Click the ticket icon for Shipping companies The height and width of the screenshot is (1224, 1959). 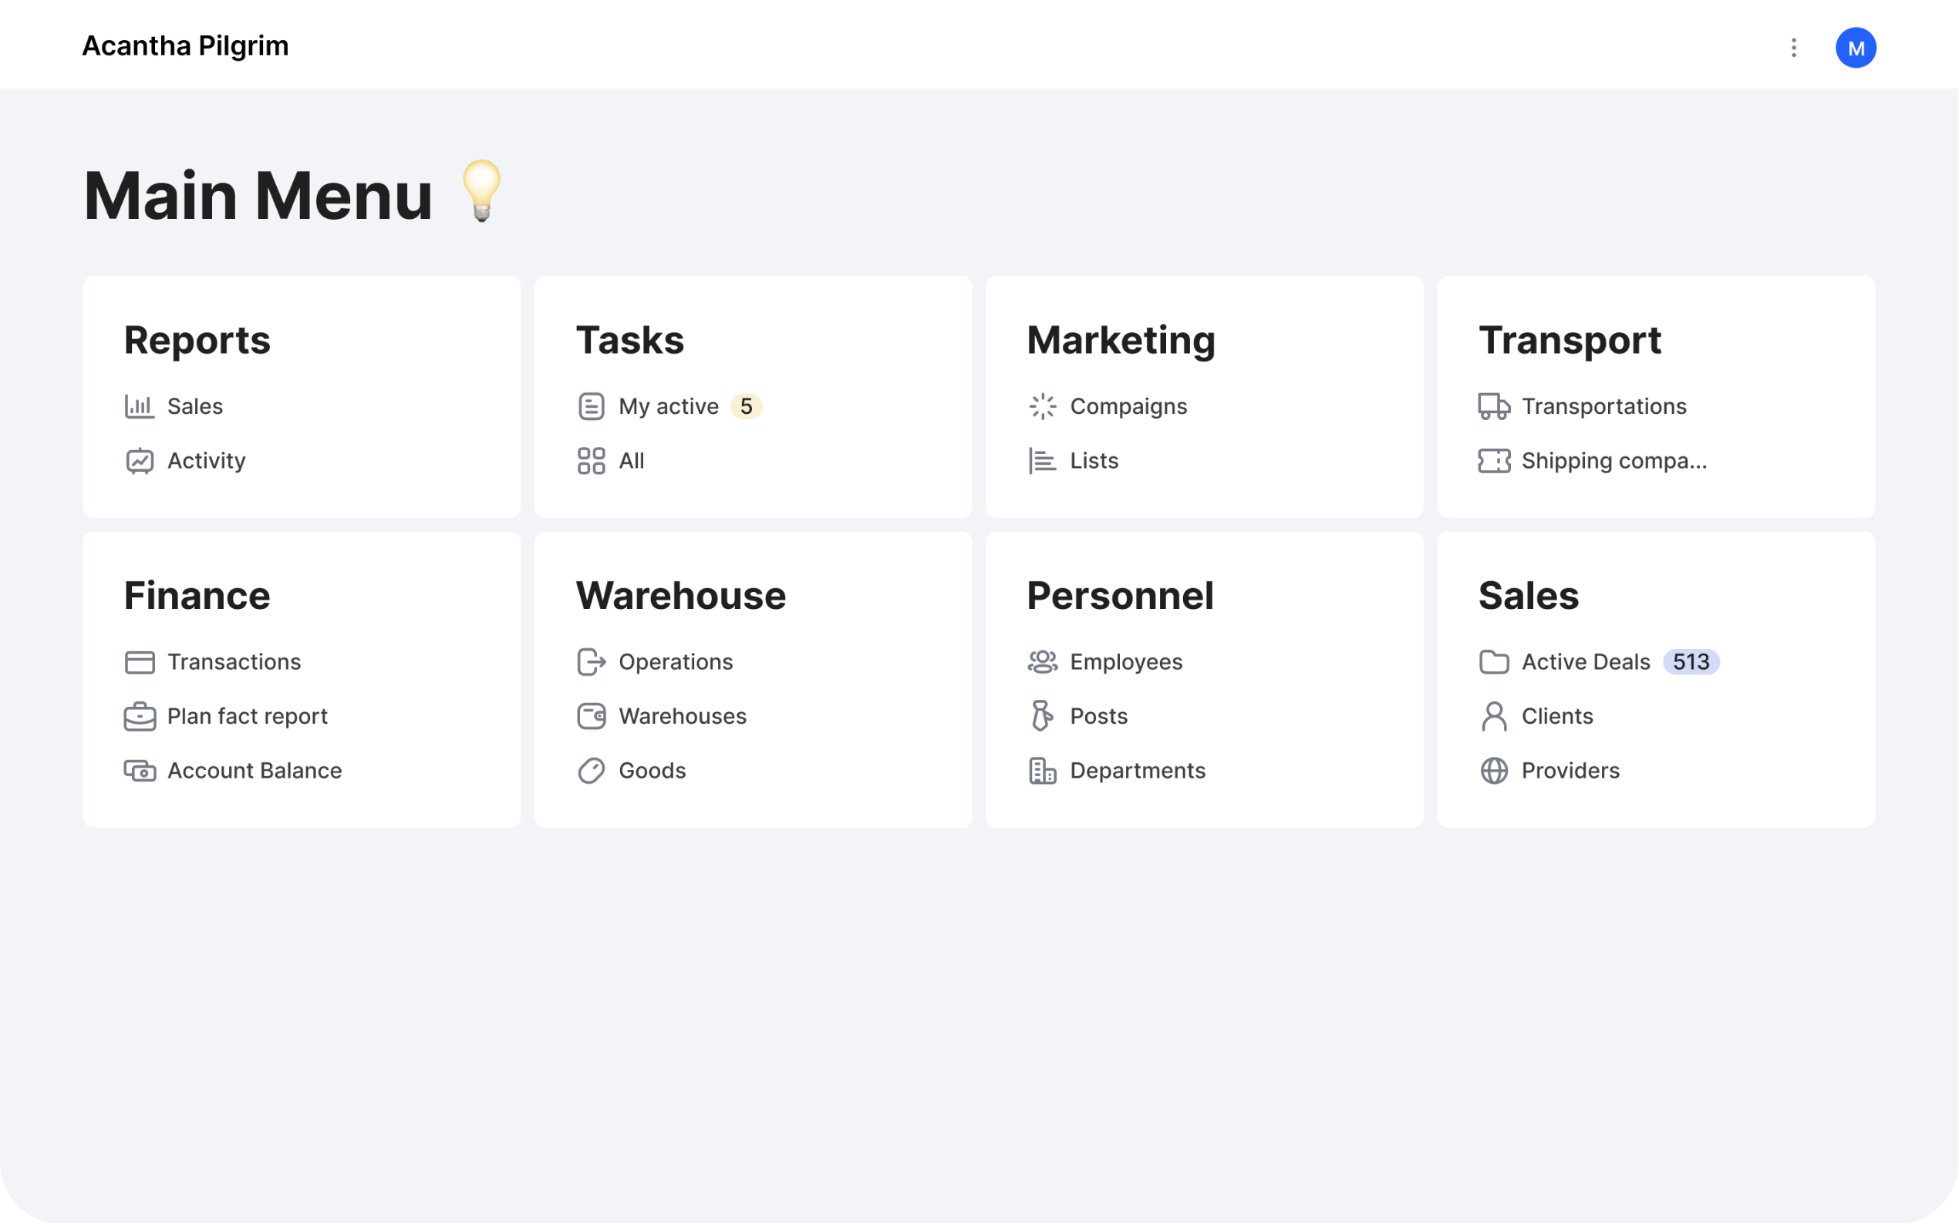[x=1493, y=461]
